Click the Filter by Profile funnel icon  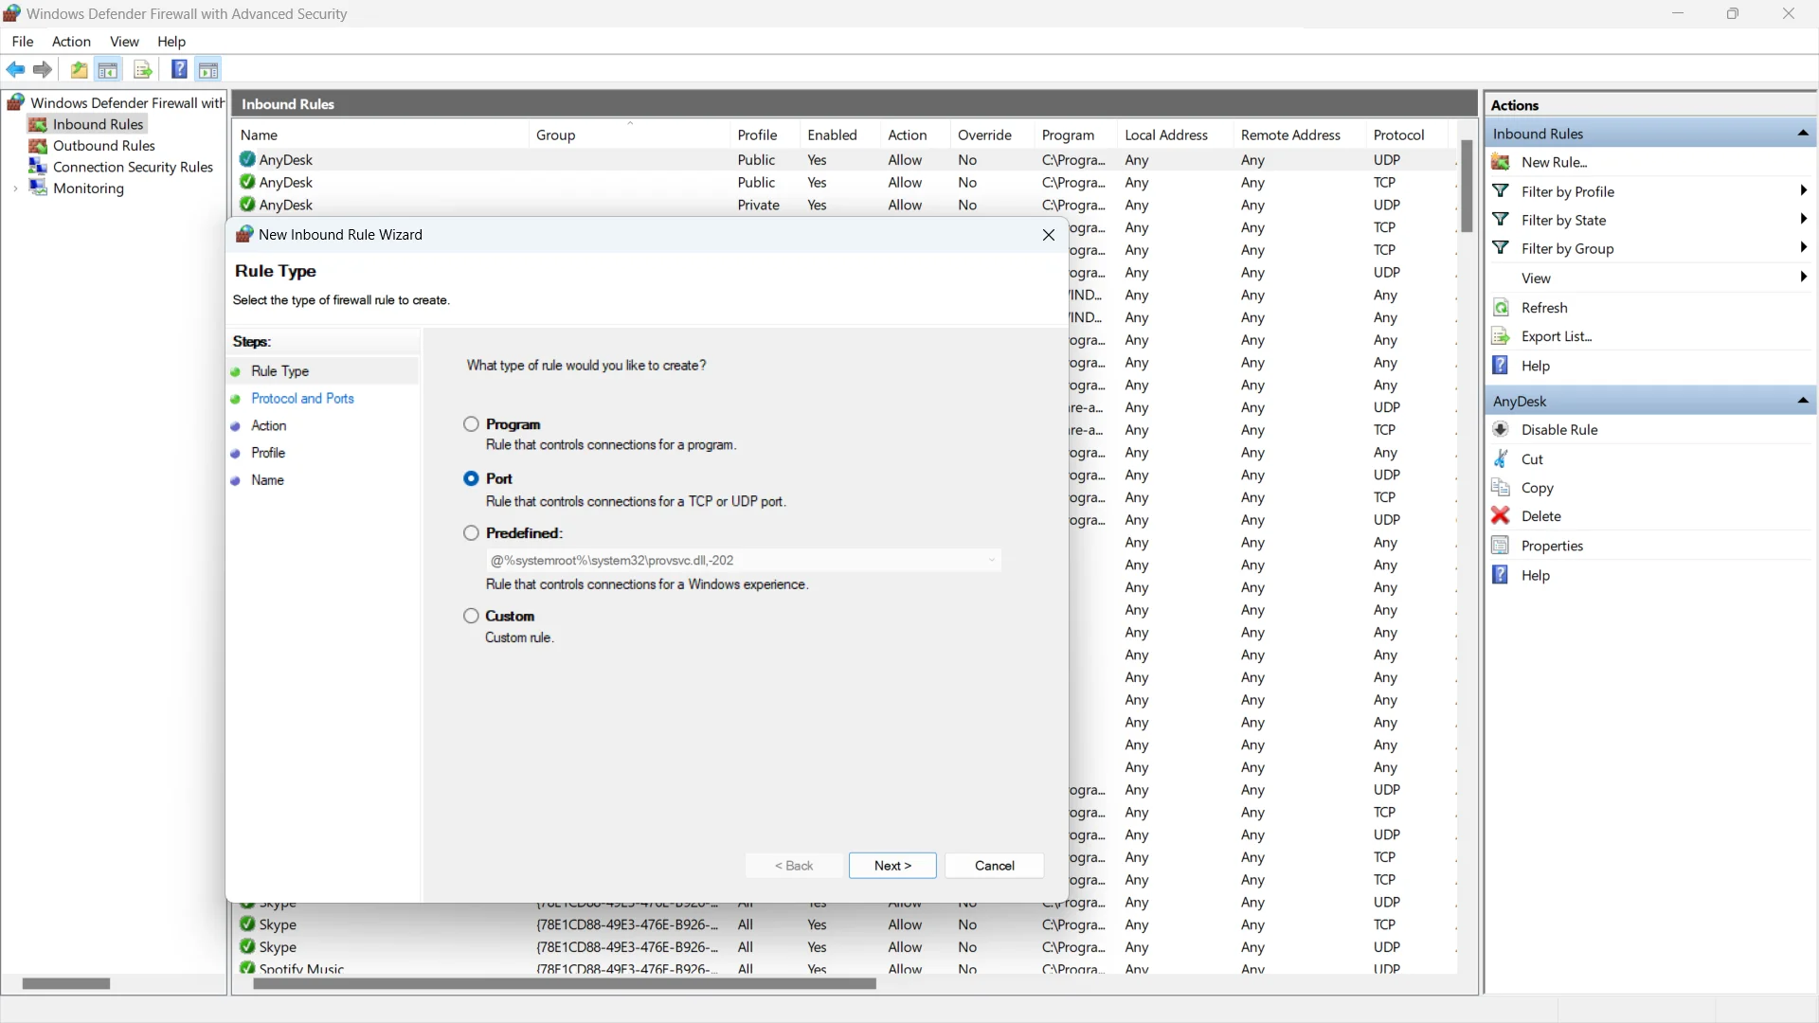[x=1501, y=191]
